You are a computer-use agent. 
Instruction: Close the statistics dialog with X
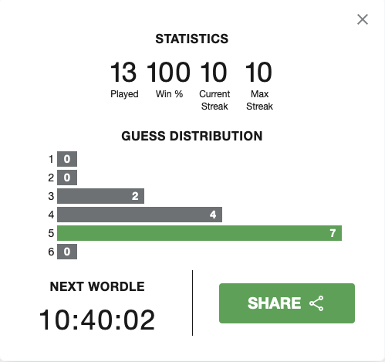(363, 19)
